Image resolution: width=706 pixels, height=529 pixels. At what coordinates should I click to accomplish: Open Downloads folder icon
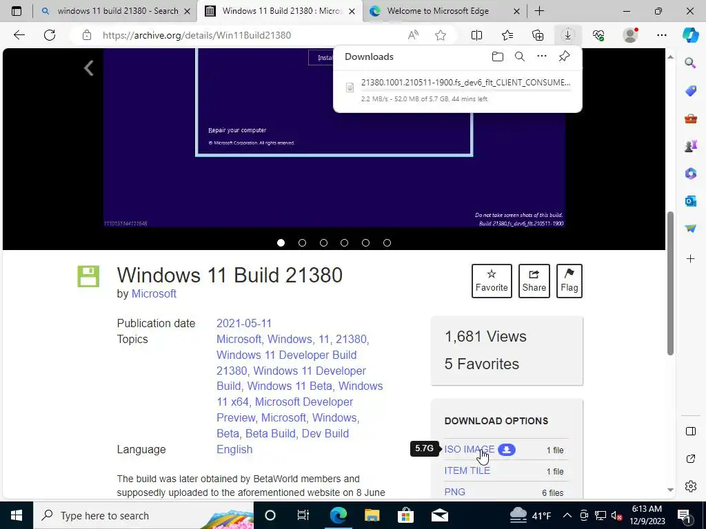(x=498, y=56)
